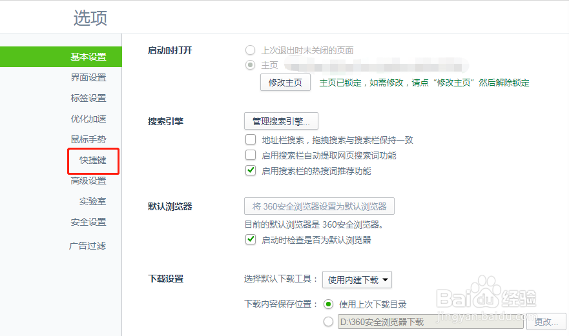569x336 pixels.
Task: Select the 使用上次下载目录 radio button
Action: (328, 304)
